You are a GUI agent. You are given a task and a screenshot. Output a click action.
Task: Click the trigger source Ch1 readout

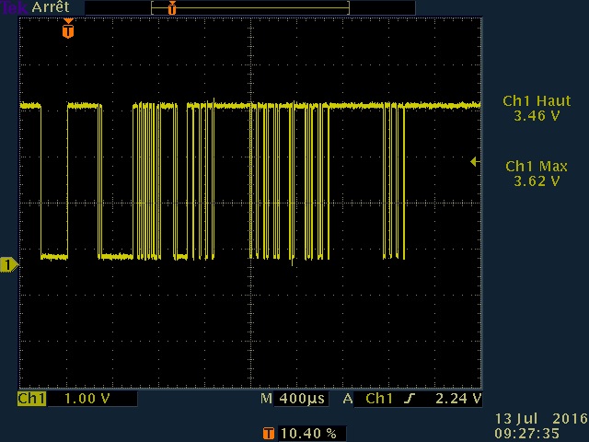tap(379, 399)
